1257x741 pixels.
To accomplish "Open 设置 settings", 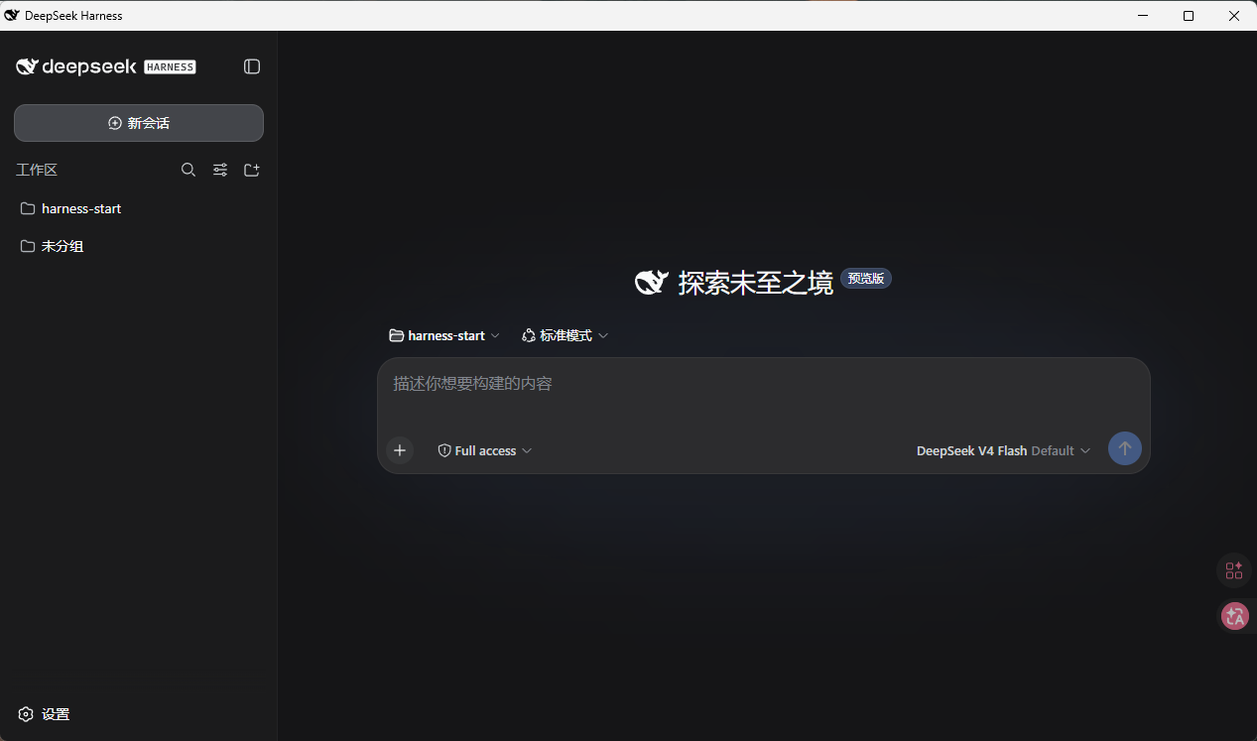I will pos(45,714).
